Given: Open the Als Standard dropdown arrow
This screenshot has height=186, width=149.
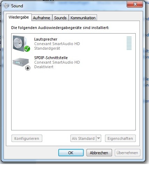Looking at the screenshot, I should pyautogui.click(x=99, y=138).
